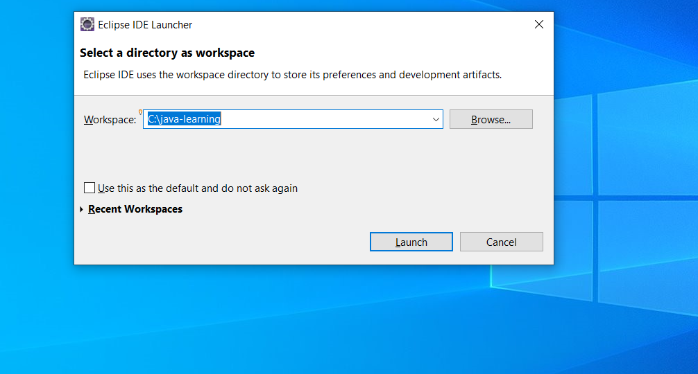Enable 'Use this as the default' checkbox
This screenshot has width=698, height=374.
[x=90, y=188]
